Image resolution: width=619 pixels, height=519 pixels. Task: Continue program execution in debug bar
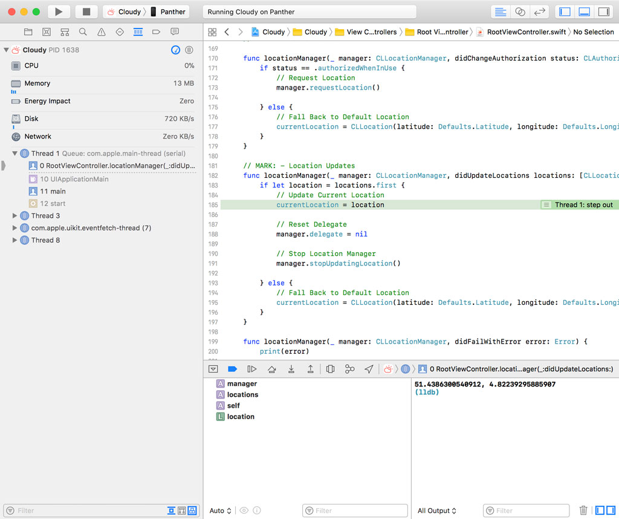252,369
